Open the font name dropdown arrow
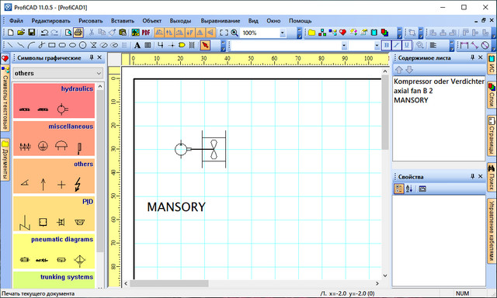Screen dimensions: 497x298 (x=344, y=46)
